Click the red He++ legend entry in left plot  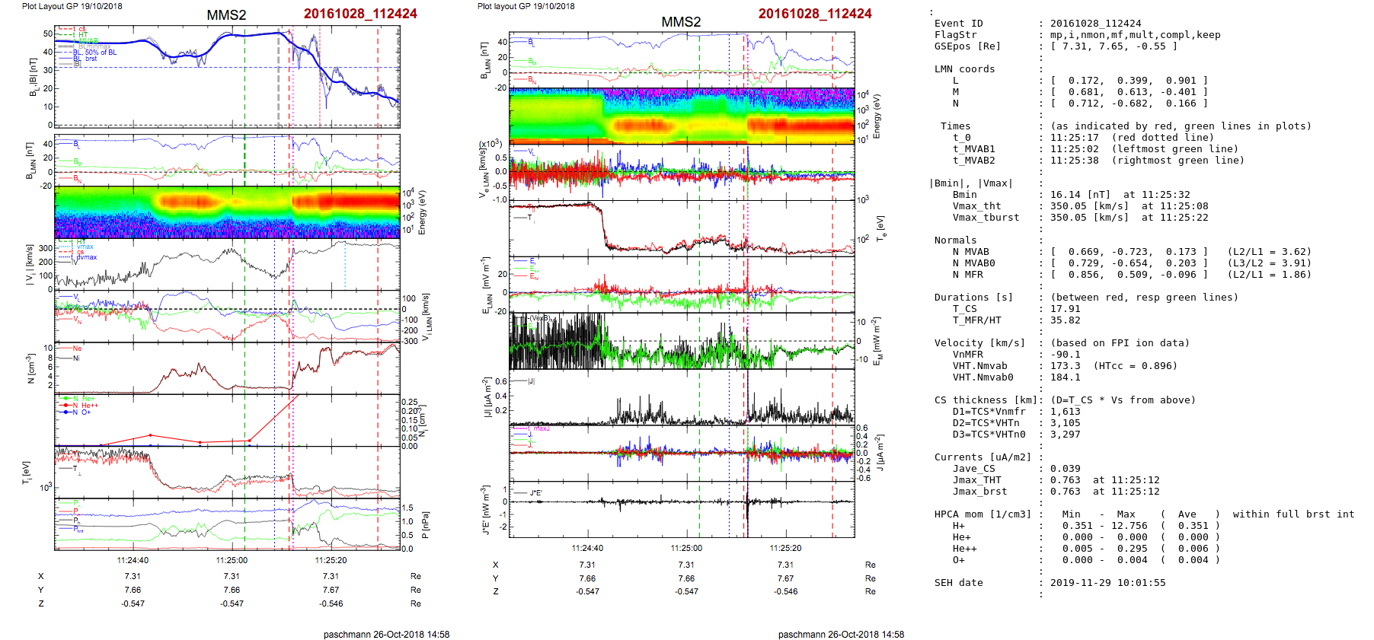(85, 406)
